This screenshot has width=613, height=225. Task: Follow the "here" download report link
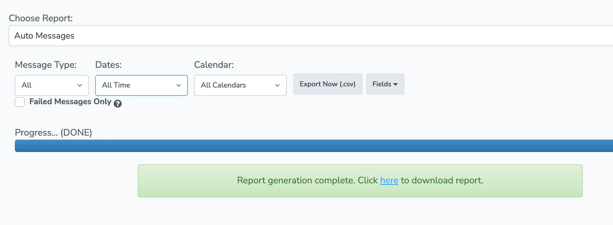point(389,180)
